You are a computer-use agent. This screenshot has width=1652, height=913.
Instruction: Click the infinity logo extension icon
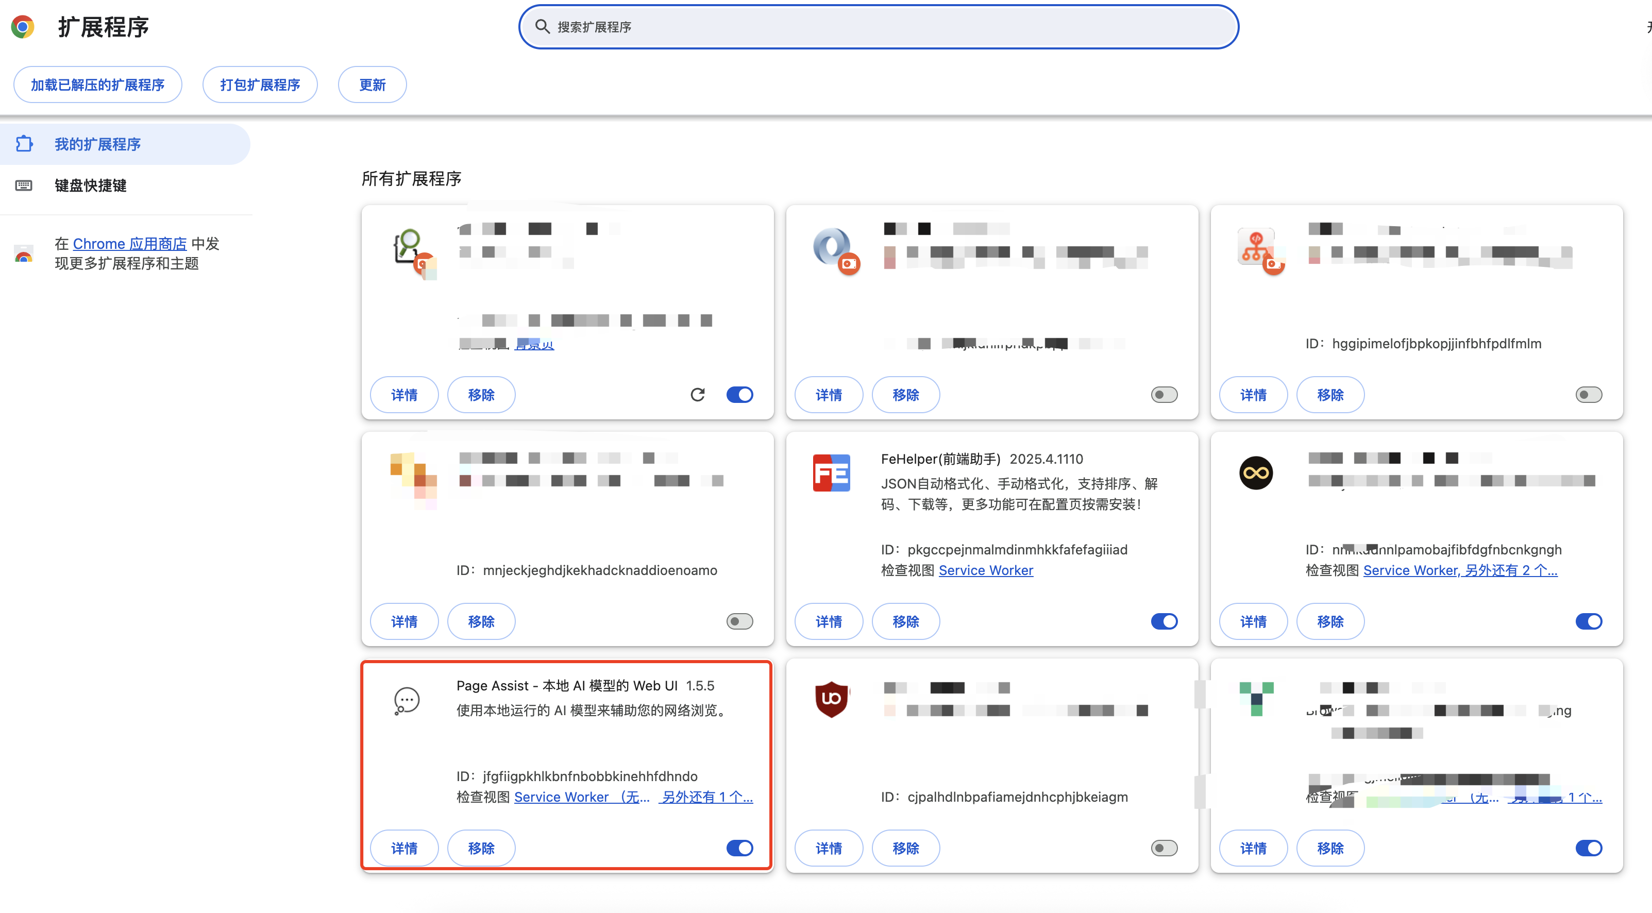[1256, 472]
